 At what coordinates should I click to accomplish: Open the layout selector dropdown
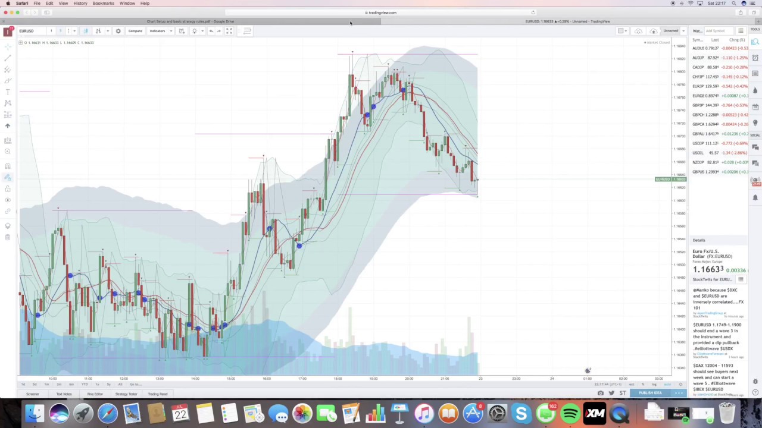(x=622, y=31)
